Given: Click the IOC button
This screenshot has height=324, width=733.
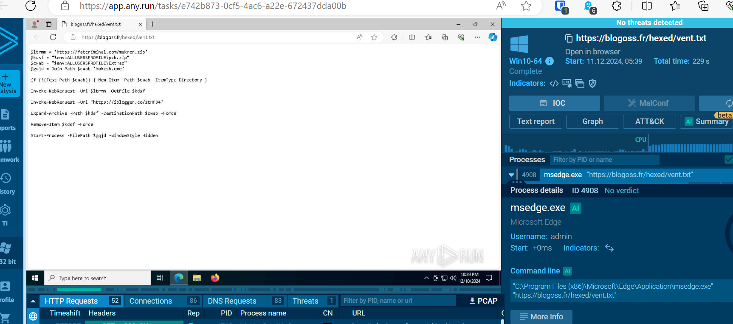Looking at the screenshot, I should pos(554,103).
